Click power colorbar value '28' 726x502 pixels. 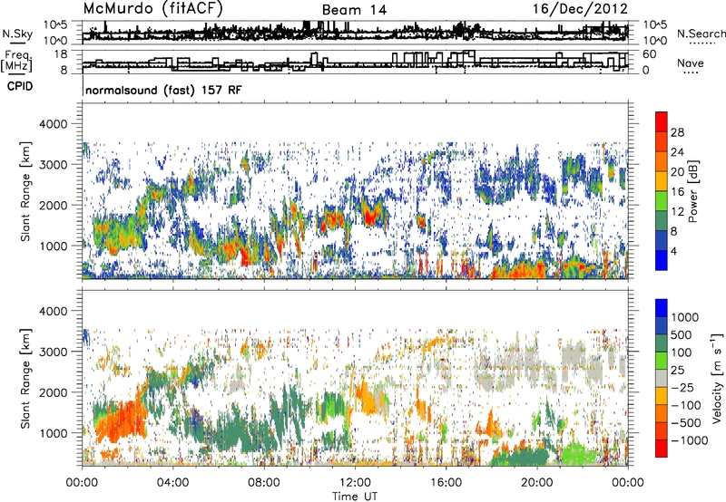[x=677, y=132]
